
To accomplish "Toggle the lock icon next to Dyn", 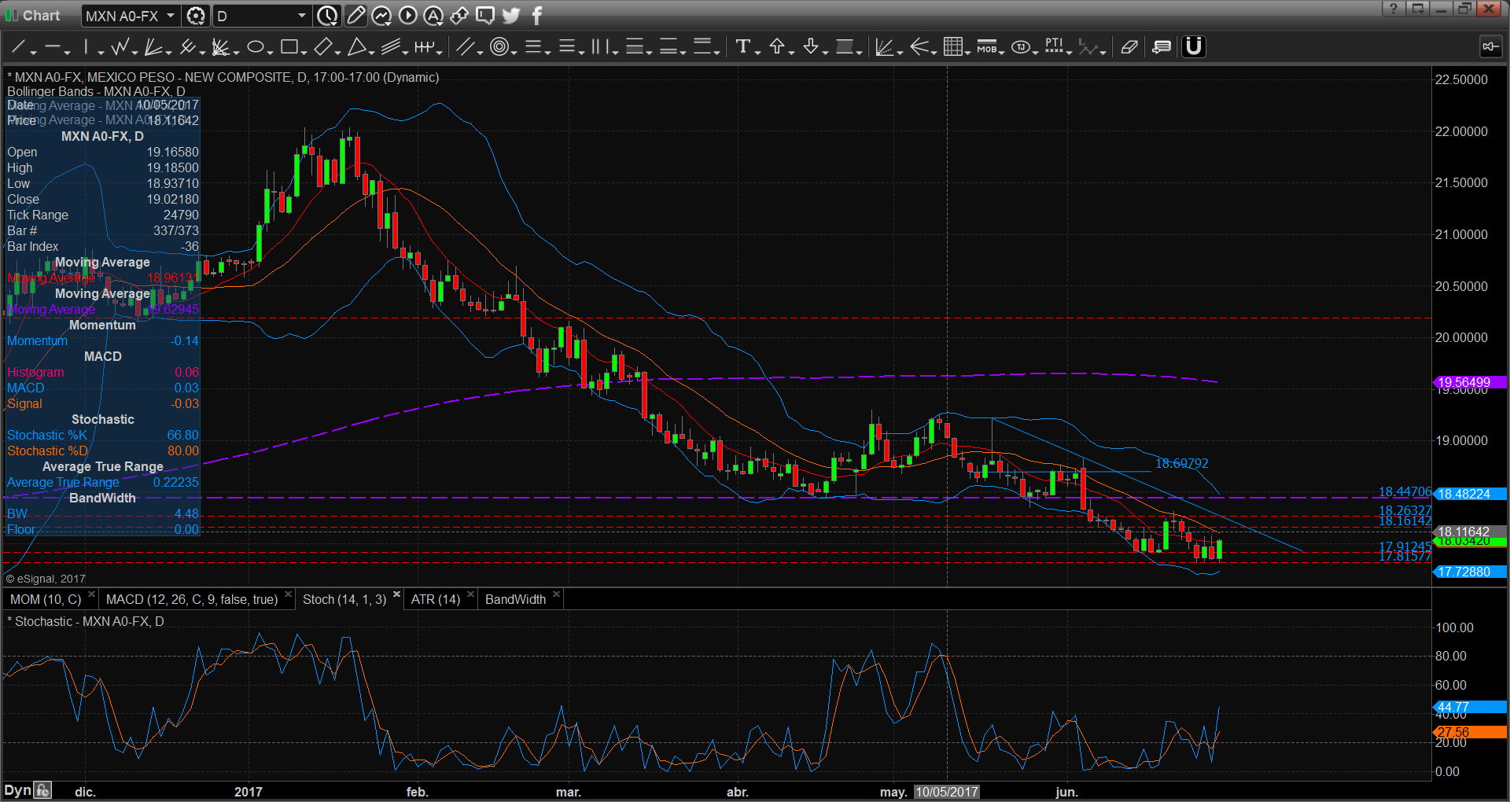I will point(42,790).
